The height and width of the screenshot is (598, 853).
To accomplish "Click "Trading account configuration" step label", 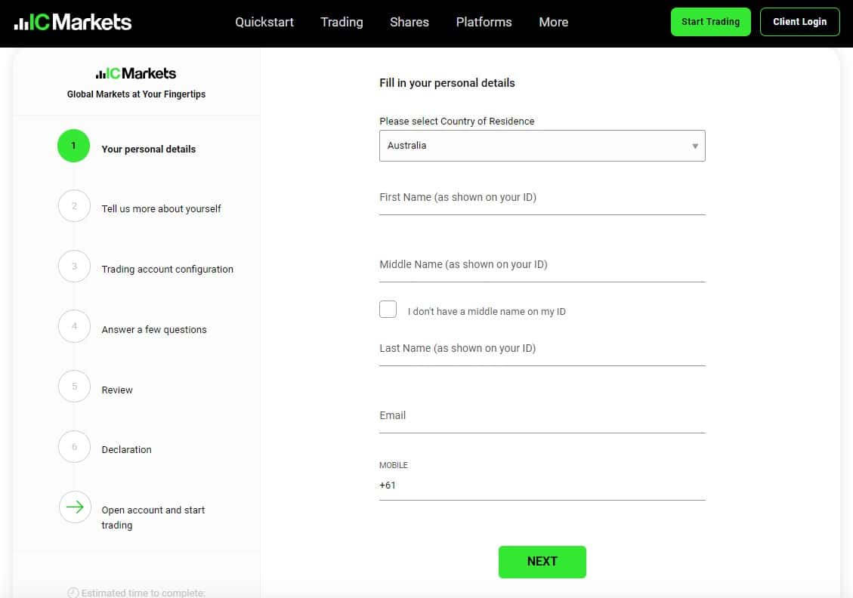I will point(168,269).
